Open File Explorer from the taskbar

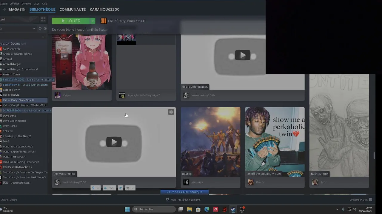pos(189,209)
